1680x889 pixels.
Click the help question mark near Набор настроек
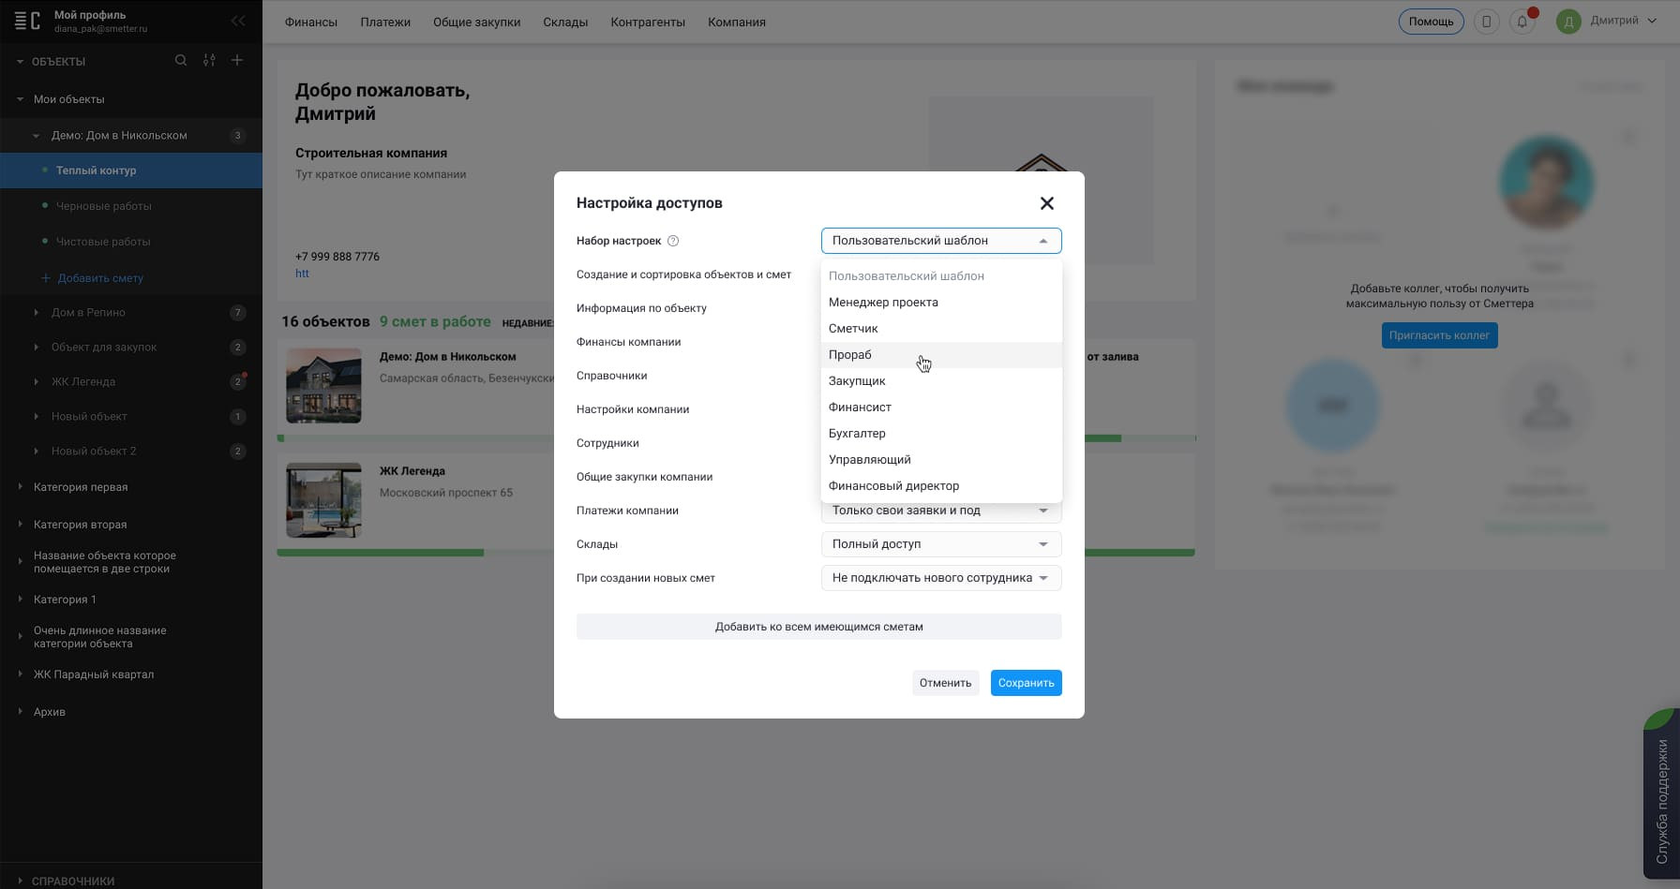click(x=673, y=241)
